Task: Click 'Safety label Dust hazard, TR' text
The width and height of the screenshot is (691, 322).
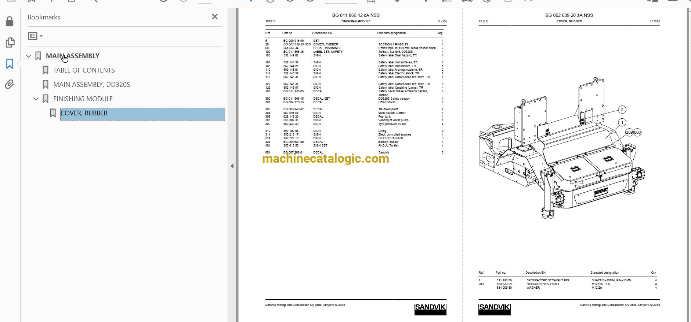Action: (398, 55)
